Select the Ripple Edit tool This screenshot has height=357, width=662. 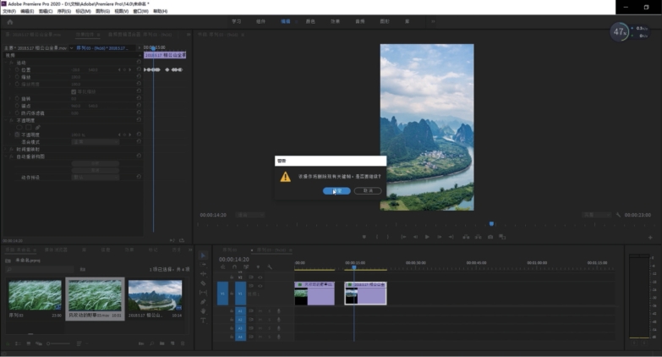coord(203,274)
